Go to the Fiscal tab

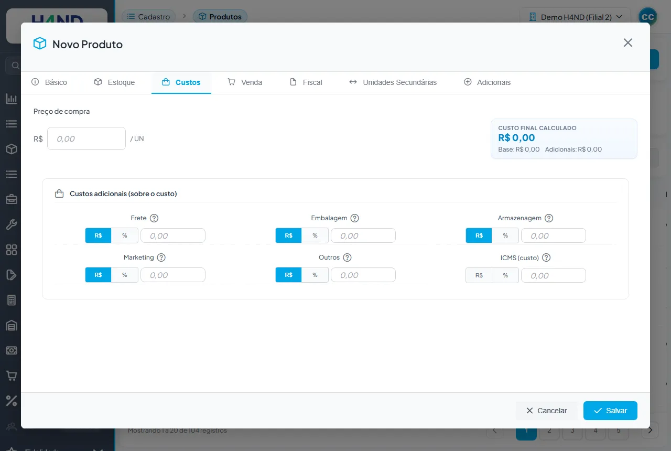click(306, 82)
